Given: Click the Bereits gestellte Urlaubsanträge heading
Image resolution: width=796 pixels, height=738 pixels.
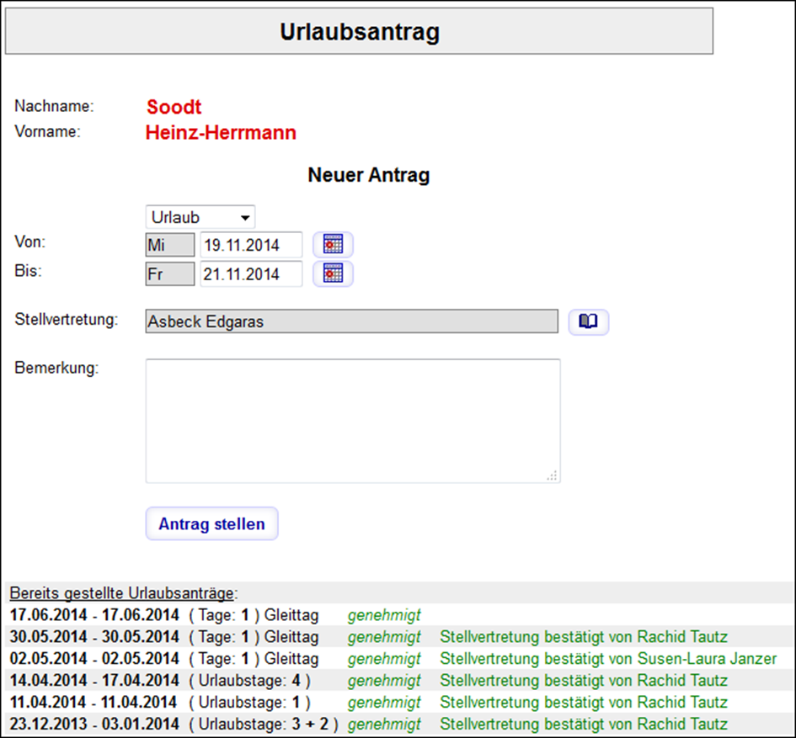Looking at the screenshot, I should (123, 593).
